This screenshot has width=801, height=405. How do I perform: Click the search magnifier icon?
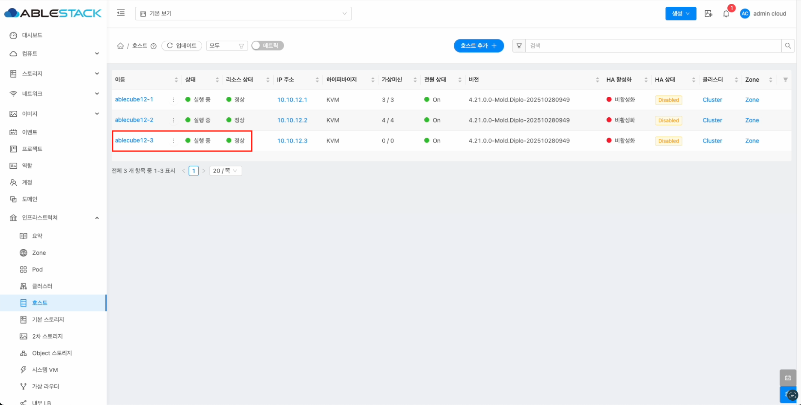pyautogui.click(x=788, y=46)
